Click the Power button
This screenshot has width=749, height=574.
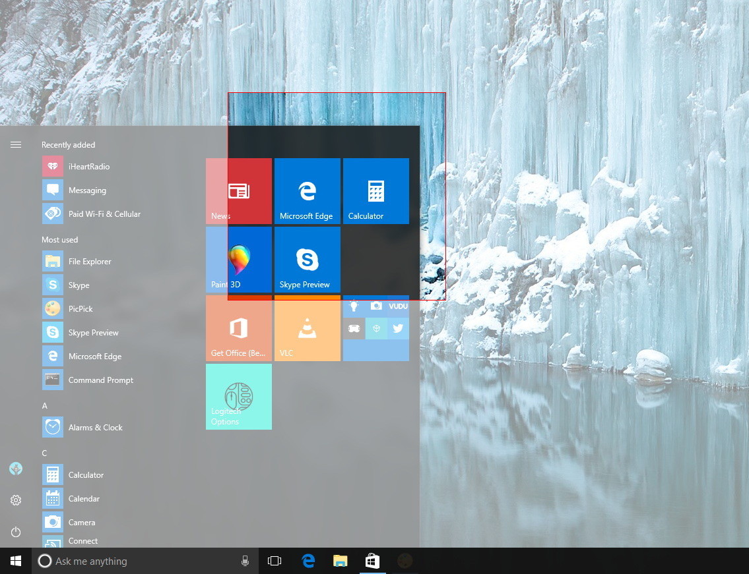pyautogui.click(x=15, y=532)
